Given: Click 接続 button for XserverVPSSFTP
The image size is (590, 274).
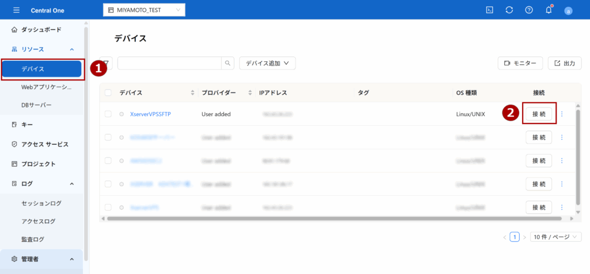Looking at the screenshot, I should [539, 114].
